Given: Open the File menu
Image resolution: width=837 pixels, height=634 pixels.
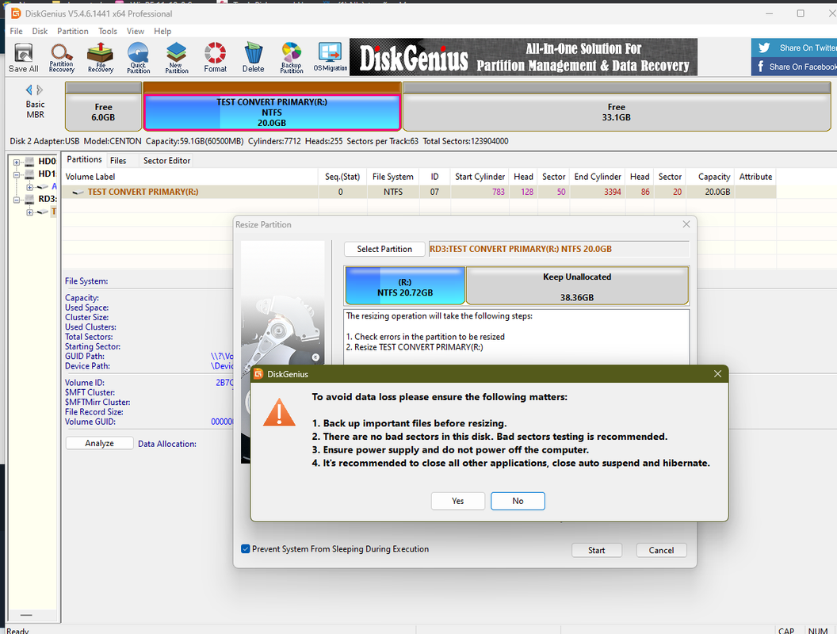Looking at the screenshot, I should coord(17,31).
